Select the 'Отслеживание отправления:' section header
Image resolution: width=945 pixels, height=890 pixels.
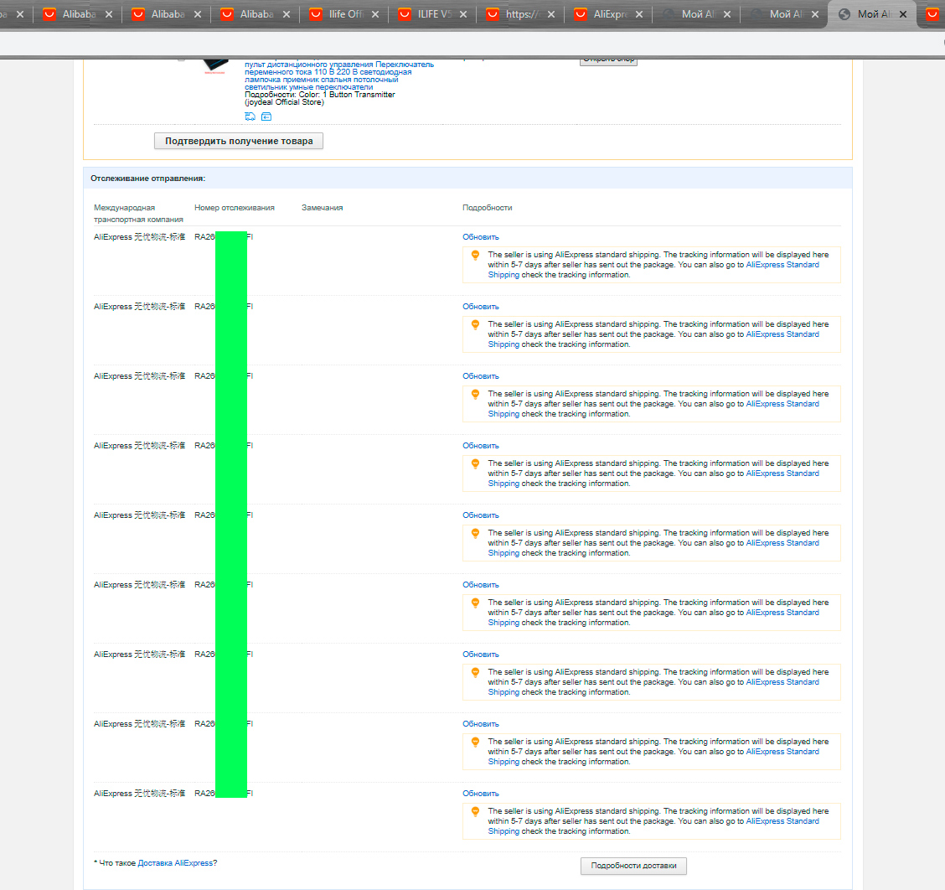click(x=147, y=179)
